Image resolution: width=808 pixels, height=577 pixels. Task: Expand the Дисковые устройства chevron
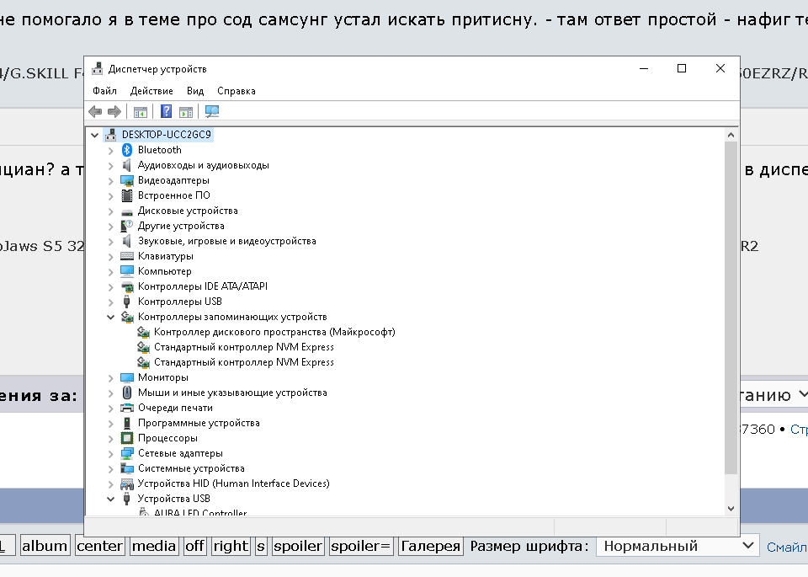pyautogui.click(x=111, y=211)
